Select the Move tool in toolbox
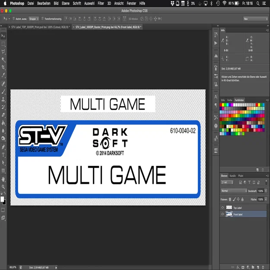 pyautogui.click(x=3, y=36)
